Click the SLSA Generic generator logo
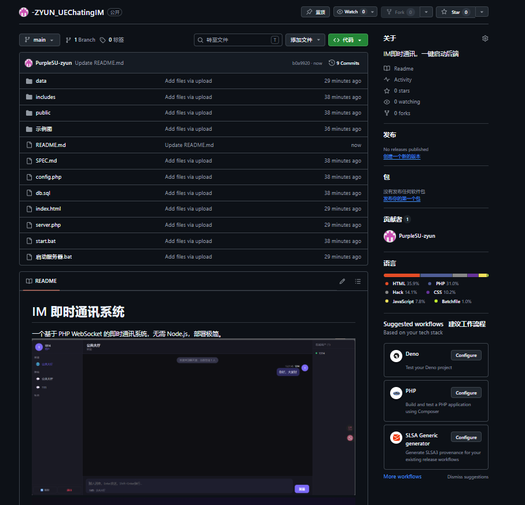 (396, 438)
